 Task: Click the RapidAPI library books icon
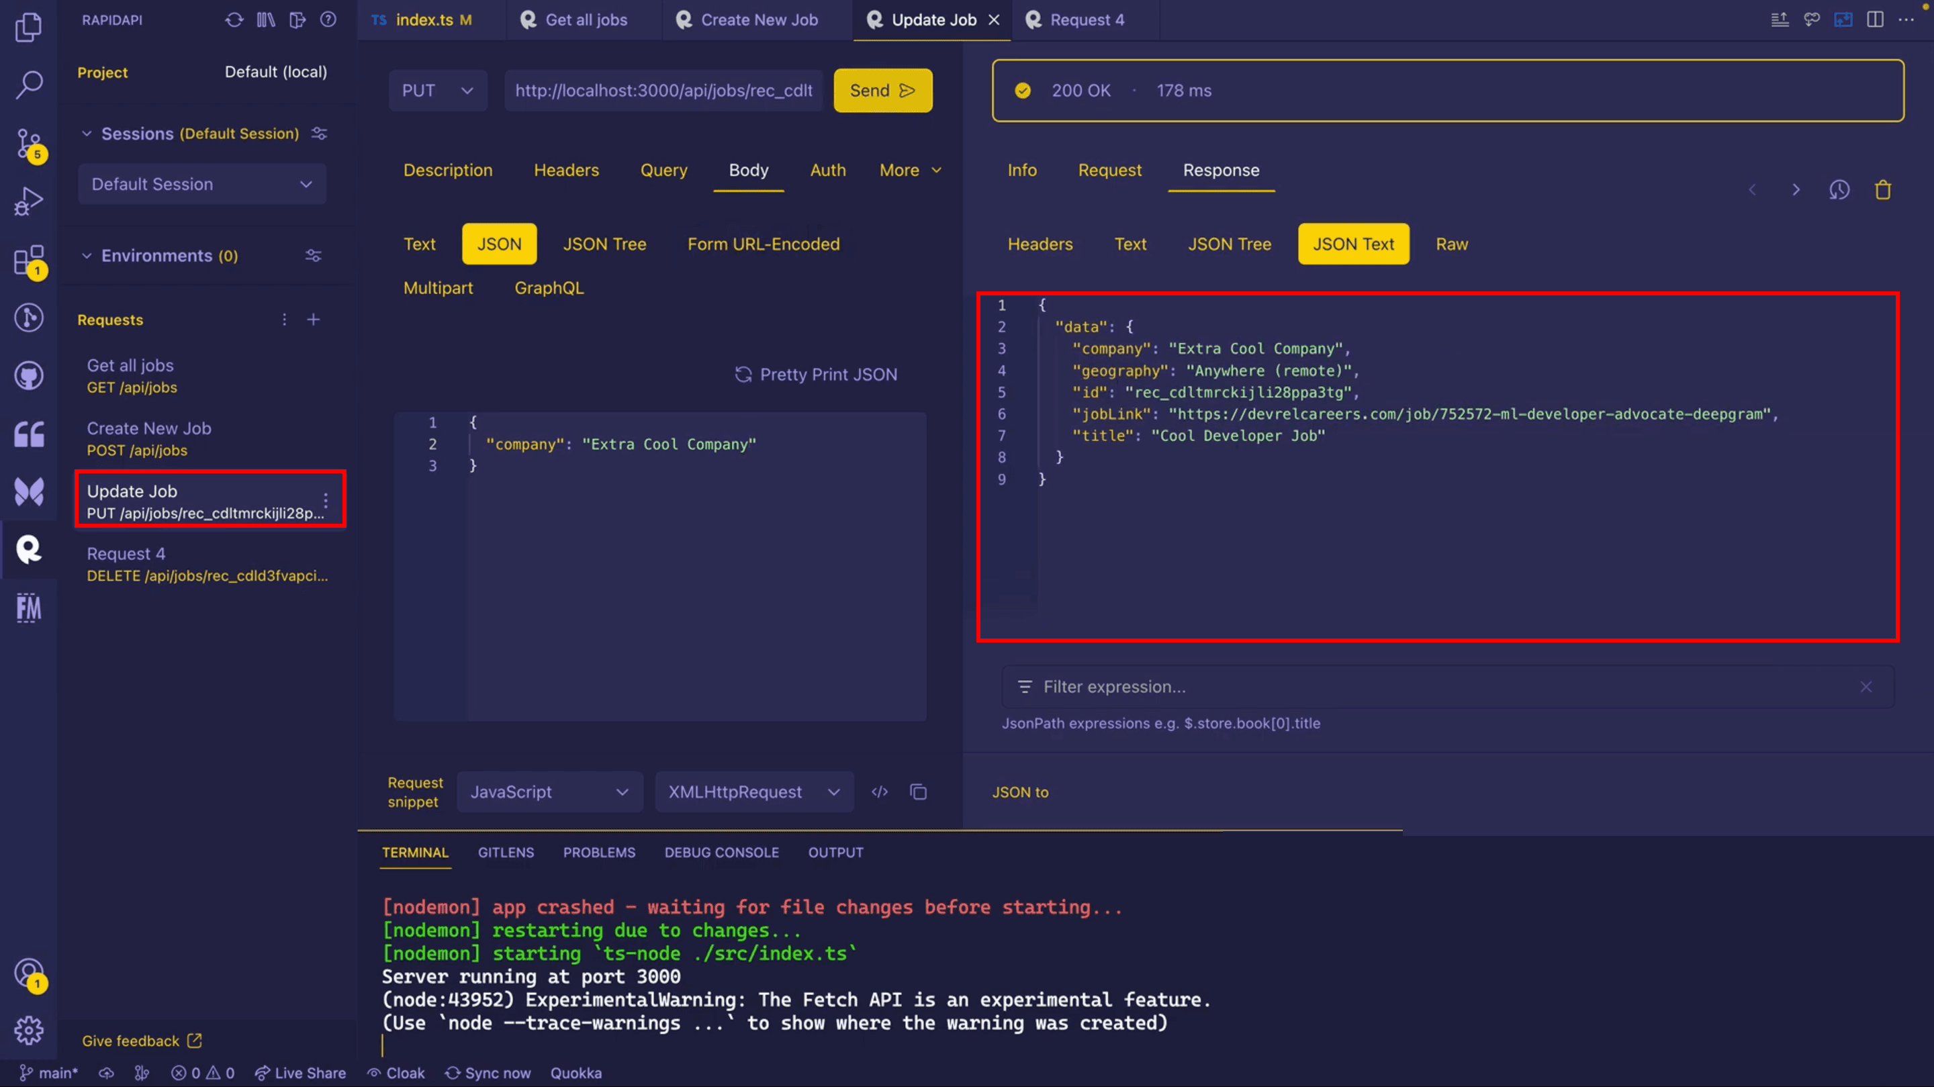click(x=266, y=19)
